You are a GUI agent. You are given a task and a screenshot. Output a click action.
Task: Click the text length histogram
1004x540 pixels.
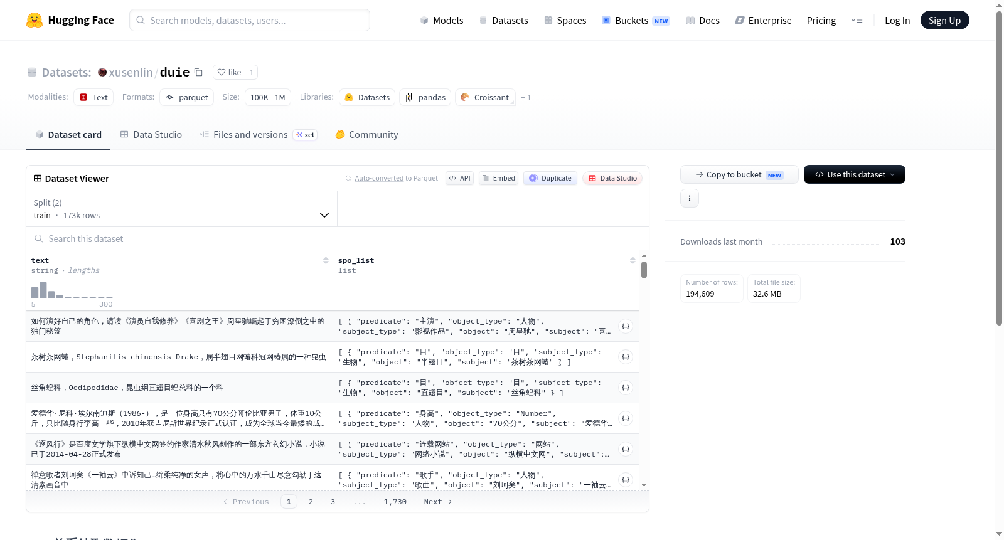pos(72,289)
